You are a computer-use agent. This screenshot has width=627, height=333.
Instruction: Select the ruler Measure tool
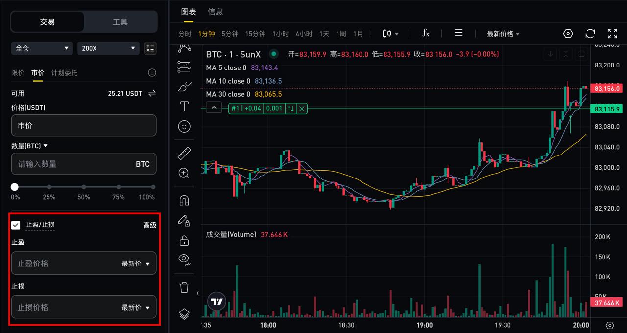[x=184, y=154]
